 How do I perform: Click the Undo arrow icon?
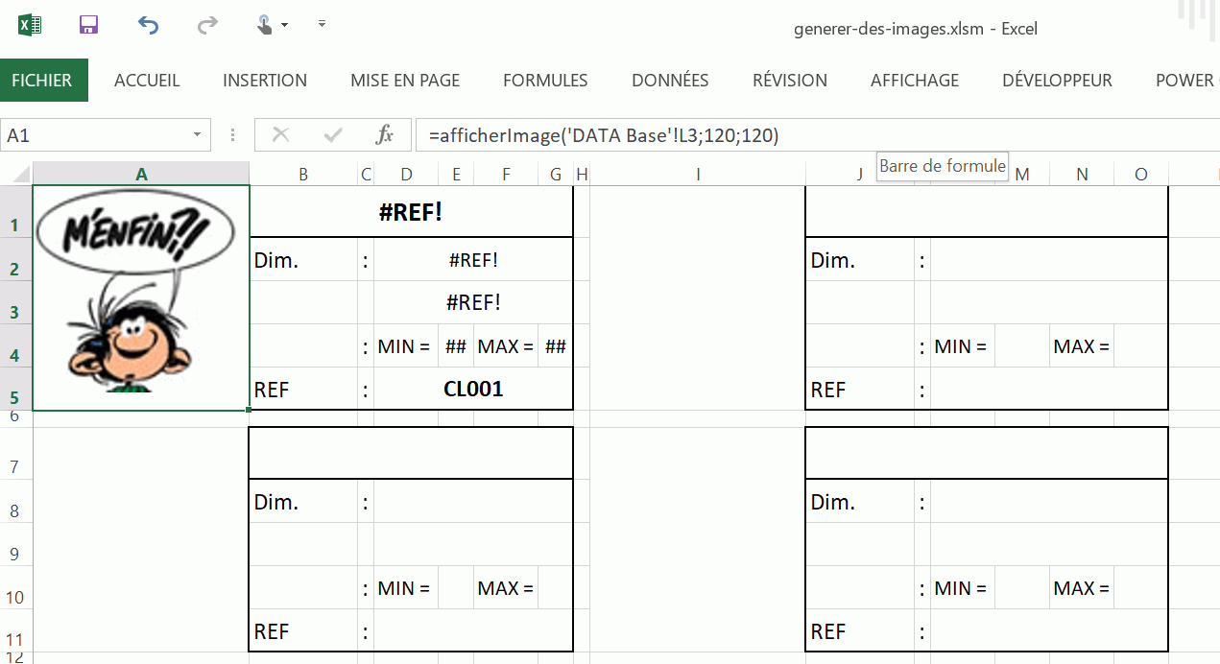[x=148, y=25]
